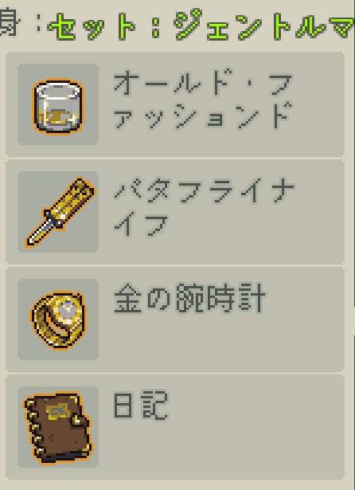Click empty space in 金の腕時計 row
Image resolution: width=355 pixels, height=490 pixels.
(219, 341)
